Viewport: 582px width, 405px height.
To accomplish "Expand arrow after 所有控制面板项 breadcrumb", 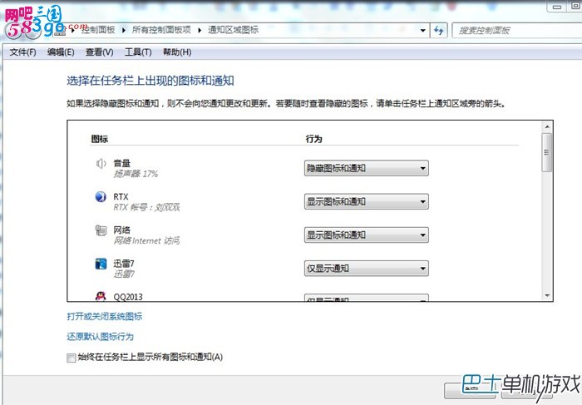I will click(x=200, y=30).
